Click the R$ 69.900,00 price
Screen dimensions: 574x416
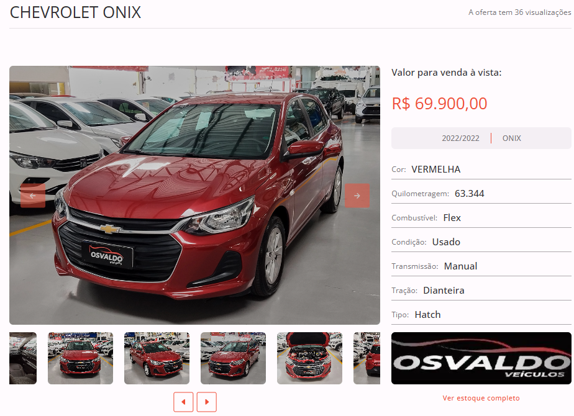point(439,104)
